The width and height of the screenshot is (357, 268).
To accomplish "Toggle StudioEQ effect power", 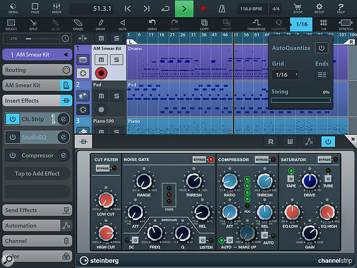I will 13,137.
